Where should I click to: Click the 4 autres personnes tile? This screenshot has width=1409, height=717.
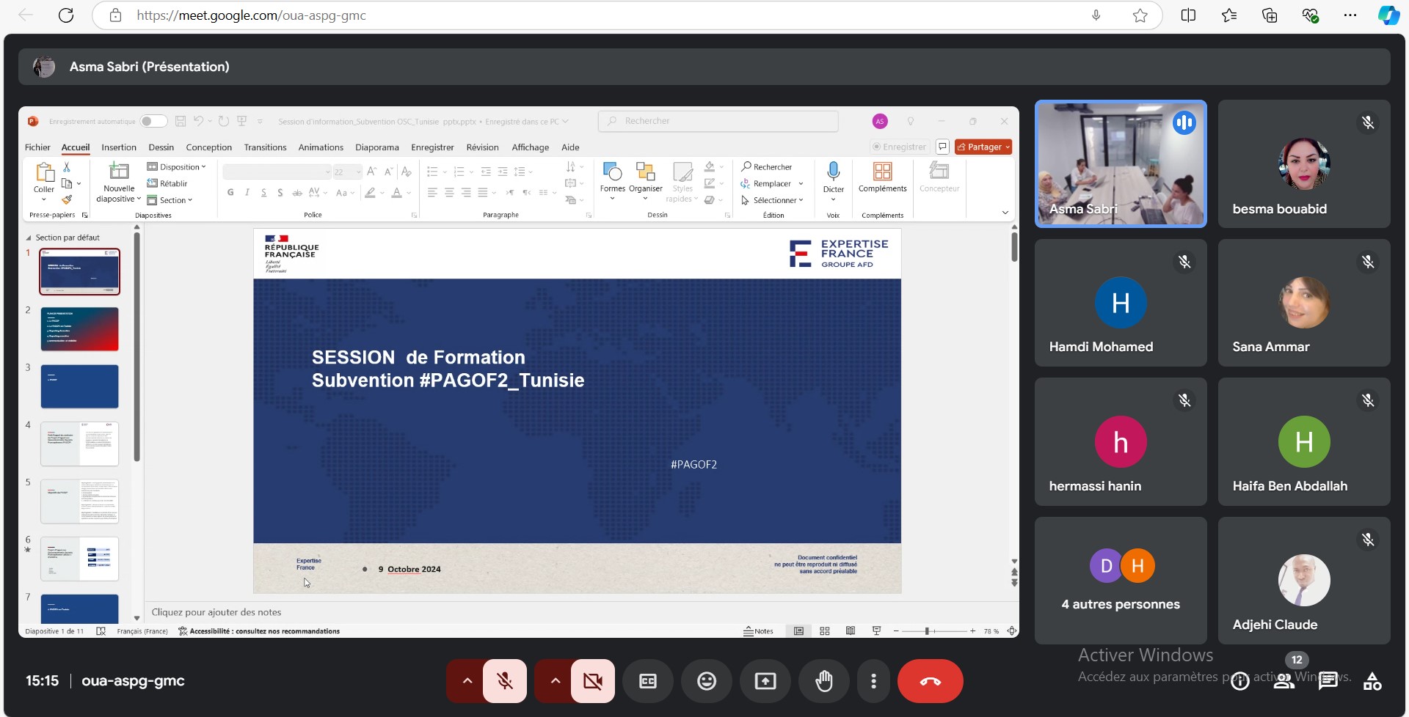point(1120,580)
